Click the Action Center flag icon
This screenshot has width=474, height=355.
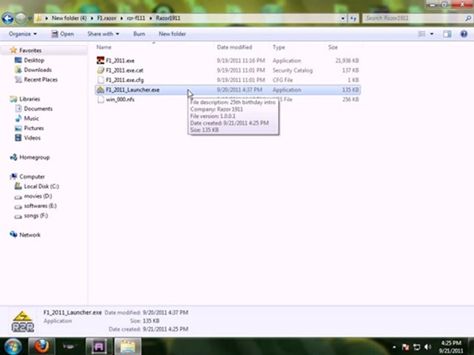point(405,347)
